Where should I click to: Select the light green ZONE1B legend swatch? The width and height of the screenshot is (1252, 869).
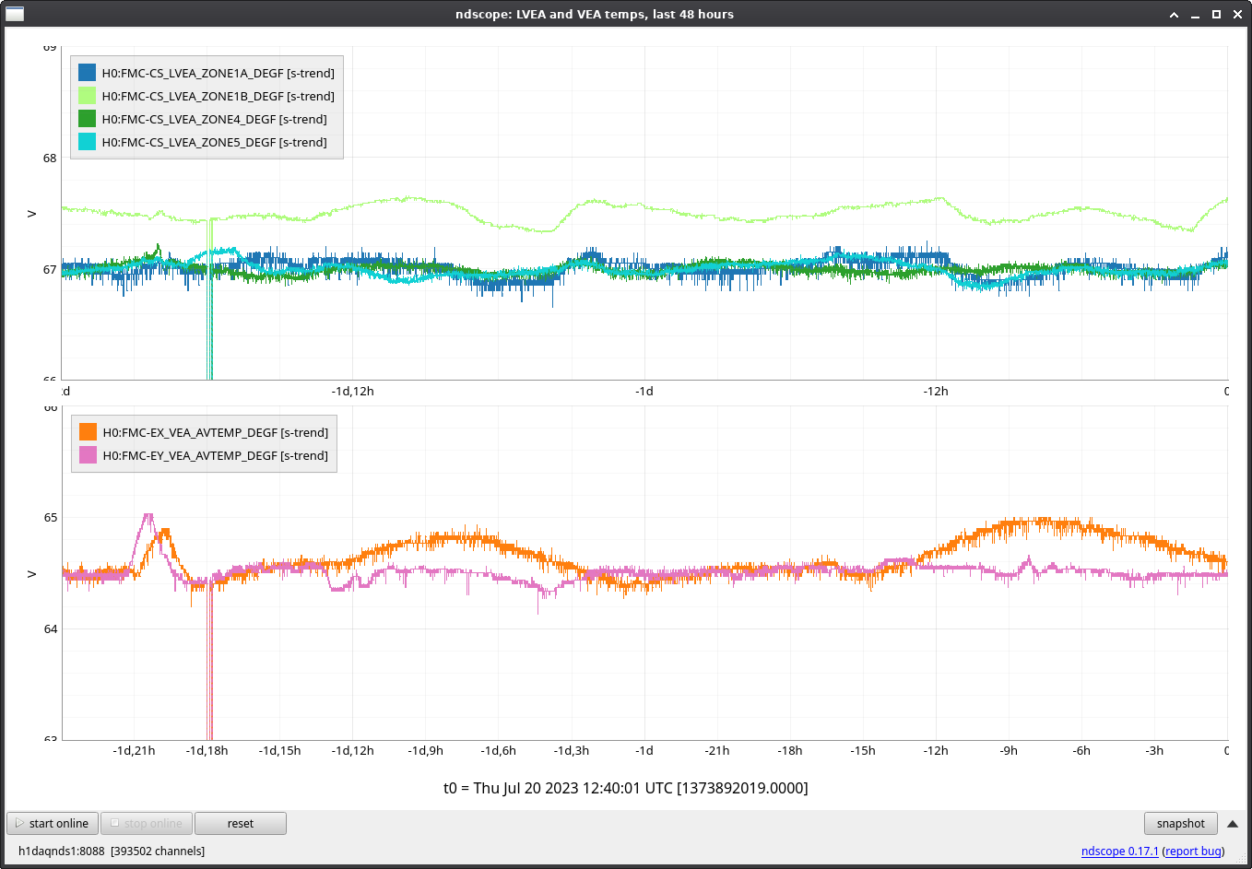tap(88, 96)
